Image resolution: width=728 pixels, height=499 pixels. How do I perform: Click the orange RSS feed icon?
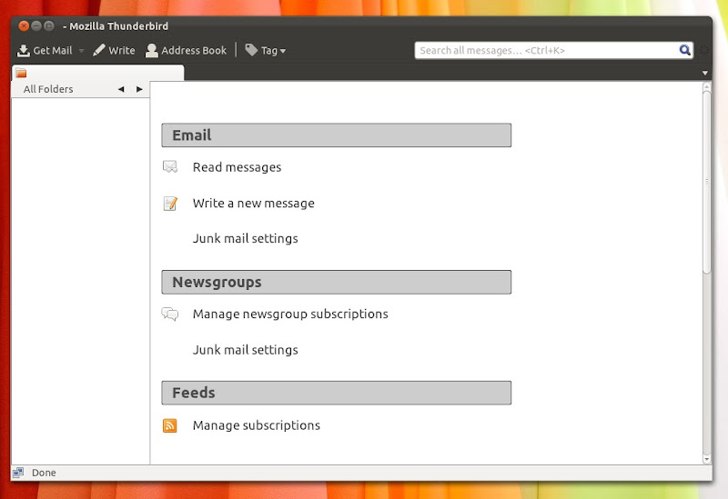click(170, 425)
